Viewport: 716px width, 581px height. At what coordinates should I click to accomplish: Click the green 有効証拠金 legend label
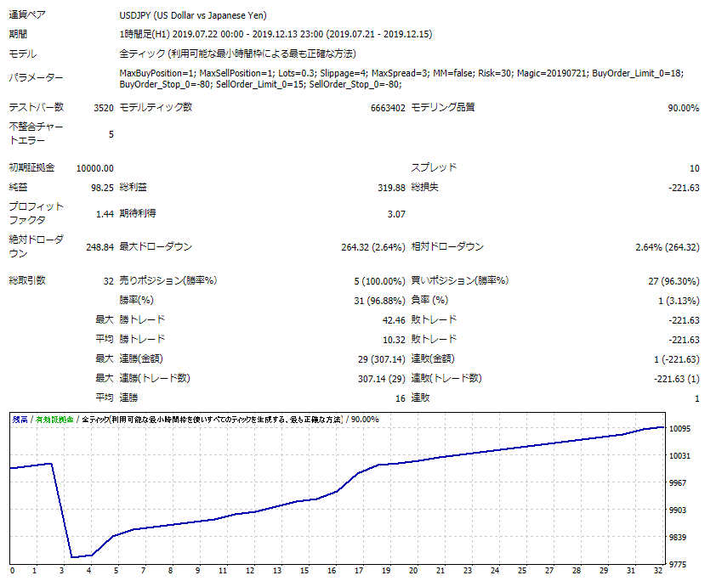coord(54,420)
